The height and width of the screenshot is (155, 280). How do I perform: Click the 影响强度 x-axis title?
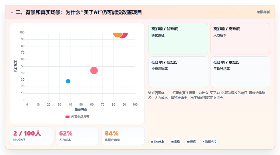coord(81,110)
